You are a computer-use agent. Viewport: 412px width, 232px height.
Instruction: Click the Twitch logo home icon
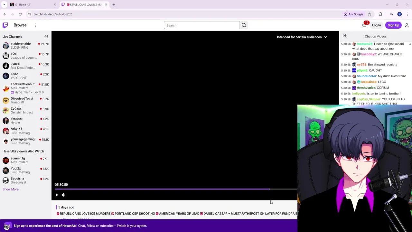pyautogui.click(x=5, y=25)
